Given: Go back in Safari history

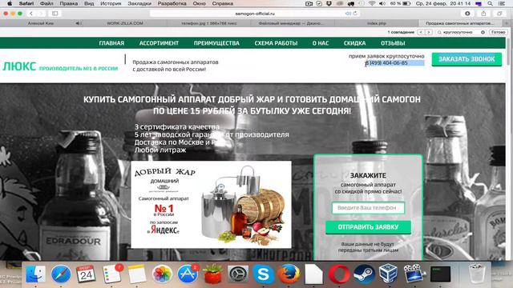Looking at the screenshot, I should click(31, 14).
